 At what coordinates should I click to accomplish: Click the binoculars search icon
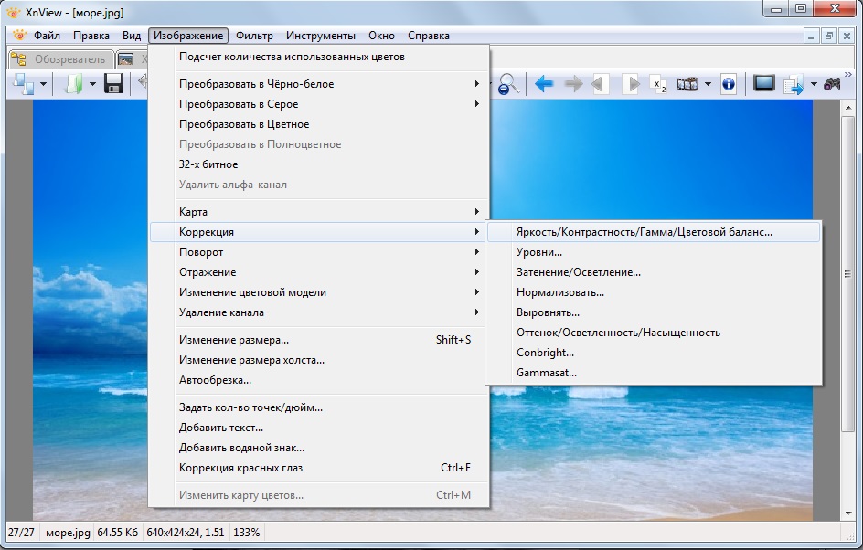pyautogui.click(x=832, y=84)
